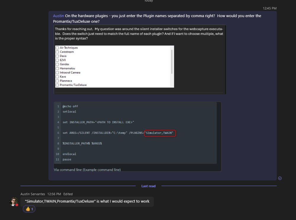Viewport: 296px width, 220px height.
Task: Click the plugin list scrollbar thumb
Action: click(172, 62)
